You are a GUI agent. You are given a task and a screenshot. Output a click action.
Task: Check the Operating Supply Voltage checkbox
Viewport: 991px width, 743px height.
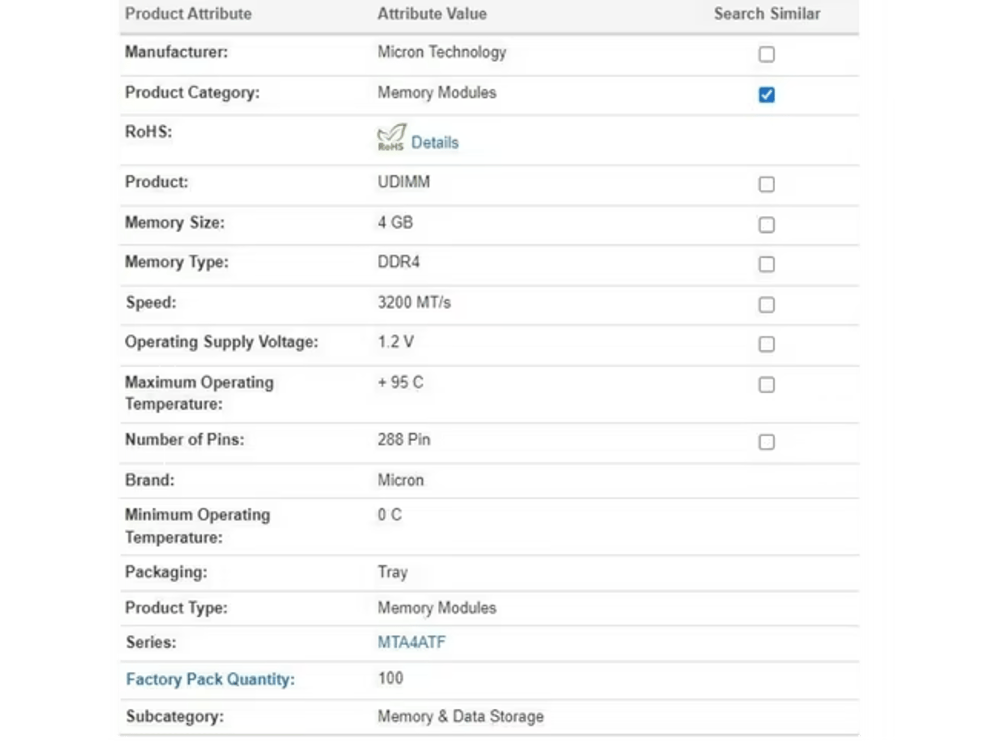point(766,344)
